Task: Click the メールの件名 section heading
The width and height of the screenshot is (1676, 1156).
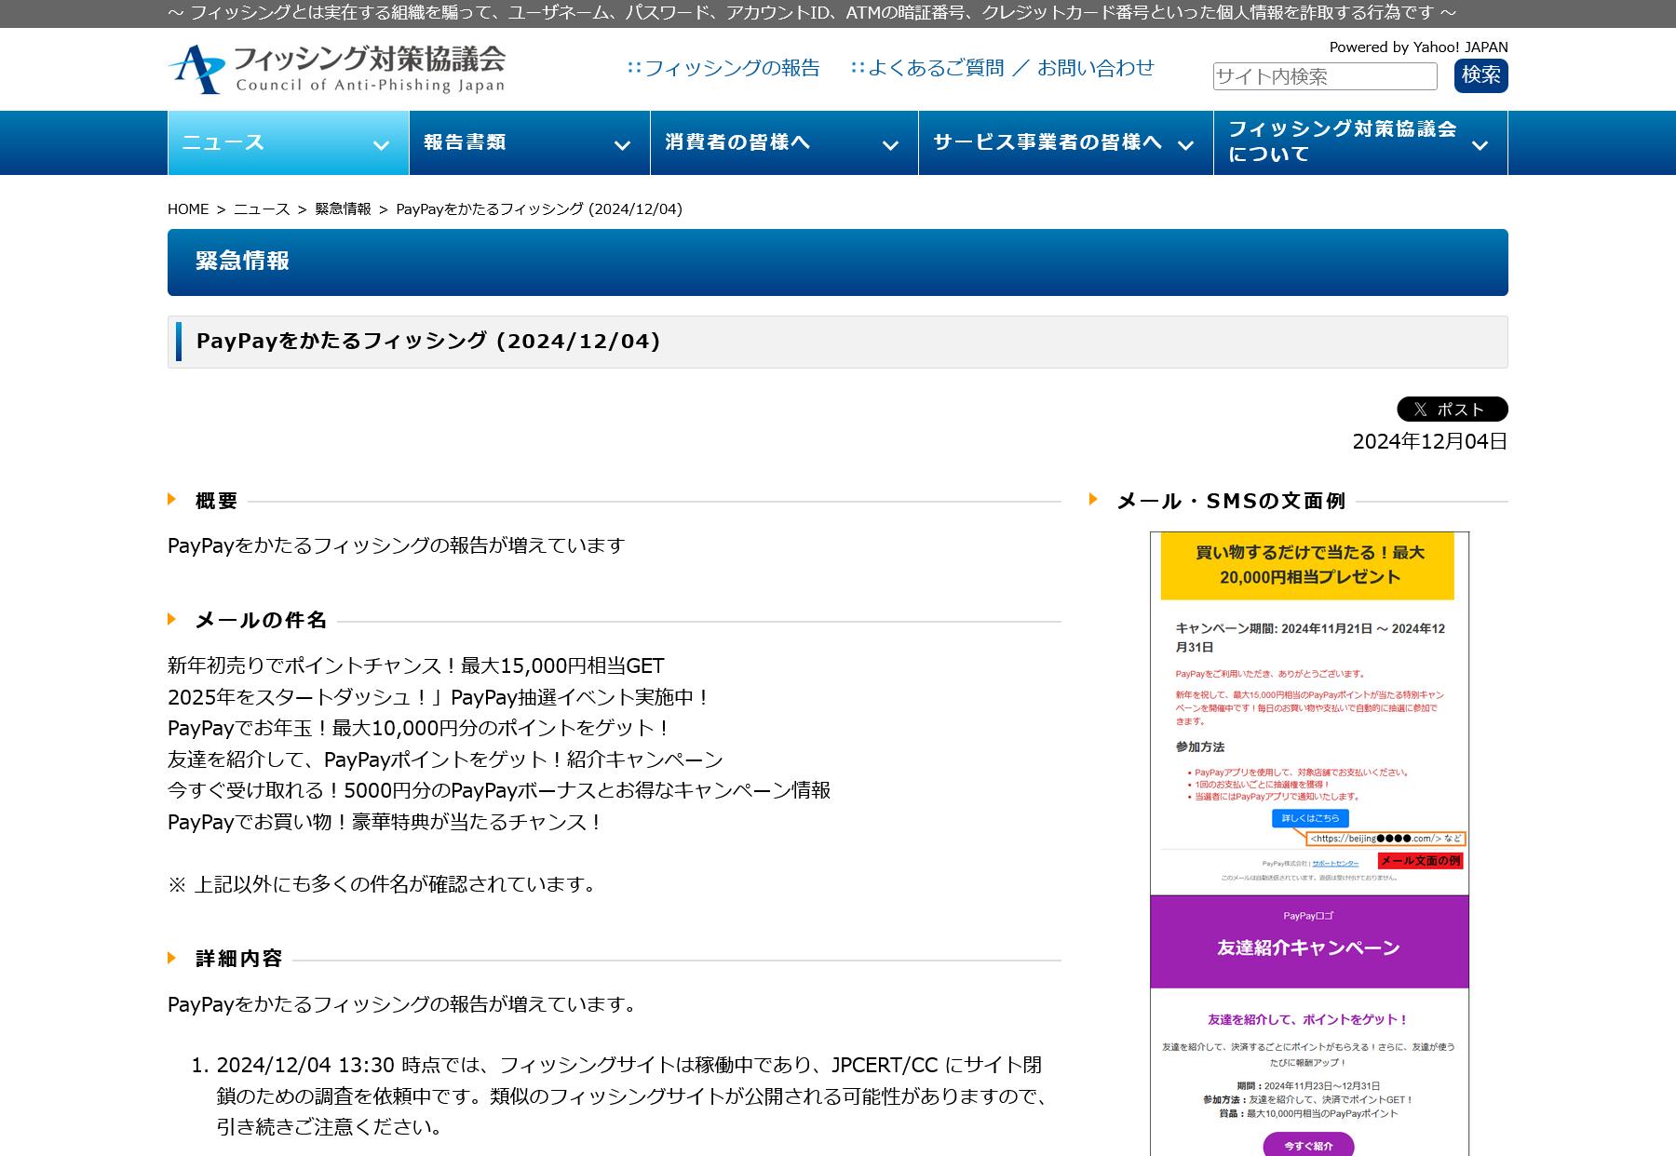Action: point(261,620)
